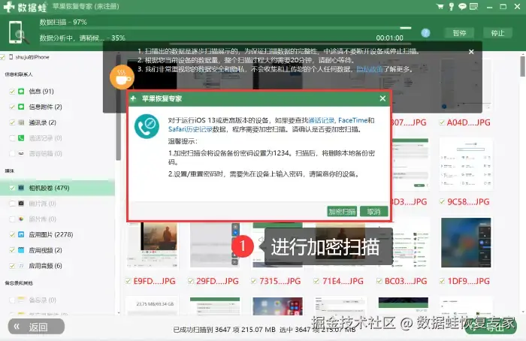This screenshot has height=341, width=526.
Task: Click the data scan progress bar
Action: (x=225, y=28)
